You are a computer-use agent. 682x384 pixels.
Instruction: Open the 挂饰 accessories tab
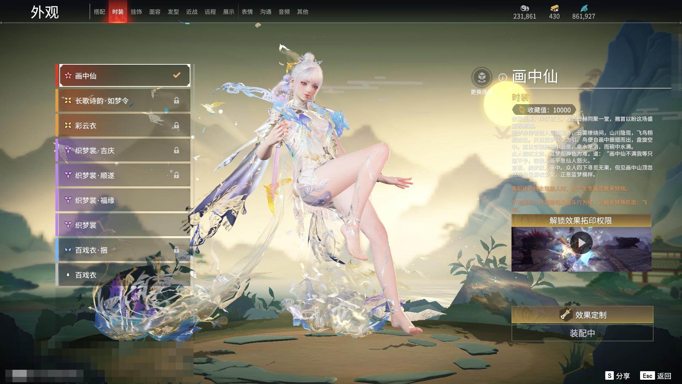136,12
